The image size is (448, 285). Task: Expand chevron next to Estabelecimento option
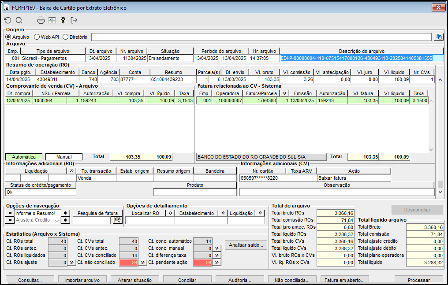(223, 213)
